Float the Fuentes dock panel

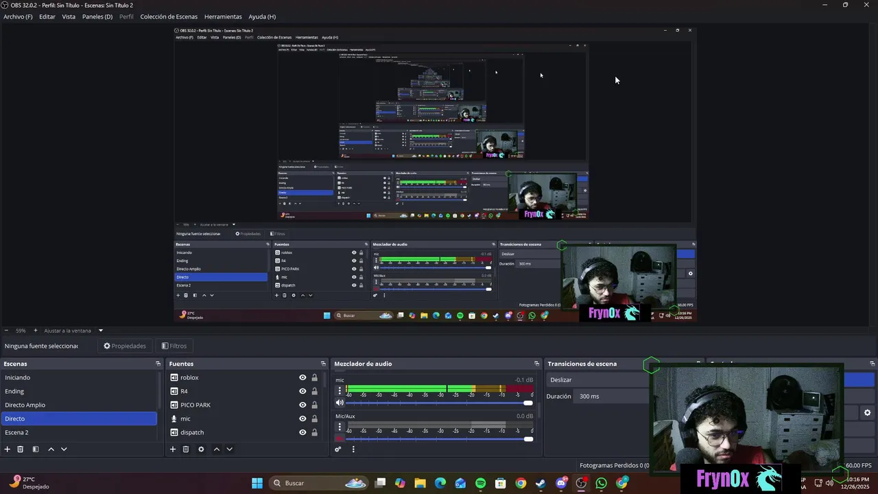(323, 364)
